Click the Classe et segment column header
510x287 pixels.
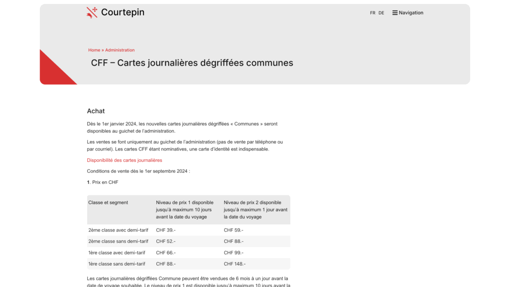(108, 202)
